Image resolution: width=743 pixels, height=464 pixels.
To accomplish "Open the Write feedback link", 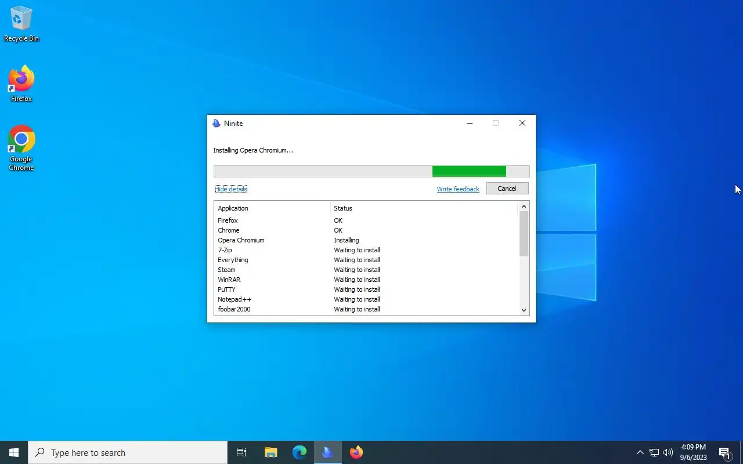I will pyautogui.click(x=458, y=189).
